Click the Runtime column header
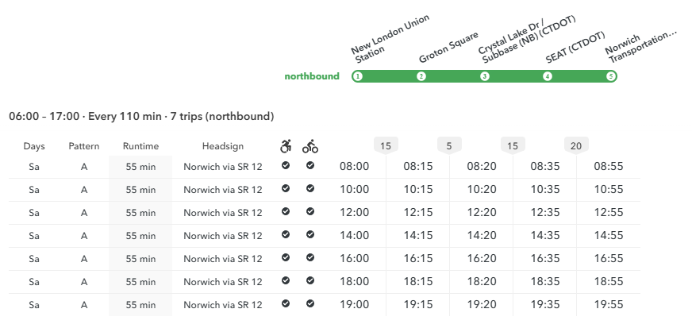This screenshot has width=692, height=332. pos(140,146)
